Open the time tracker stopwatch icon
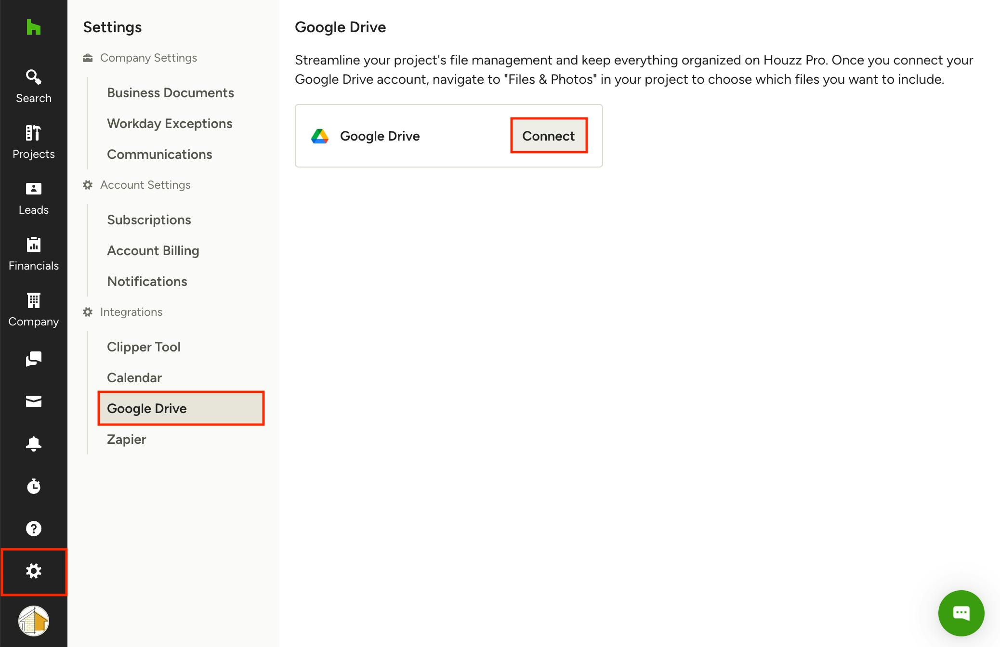 (x=33, y=486)
